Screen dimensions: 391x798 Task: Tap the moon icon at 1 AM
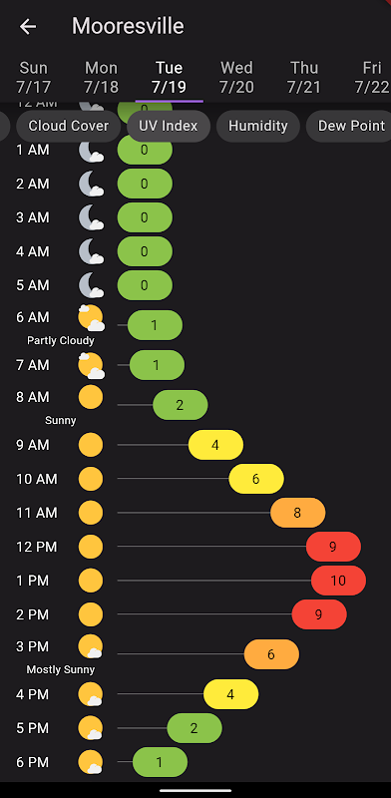(x=91, y=151)
